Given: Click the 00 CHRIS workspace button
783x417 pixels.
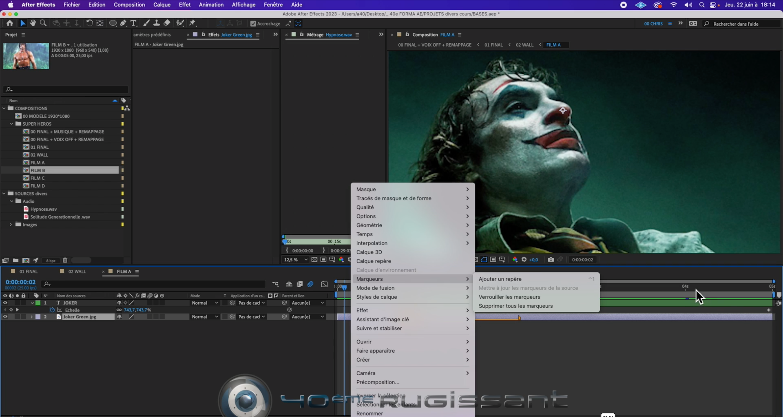Looking at the screenshot, I should click(653, 24).
